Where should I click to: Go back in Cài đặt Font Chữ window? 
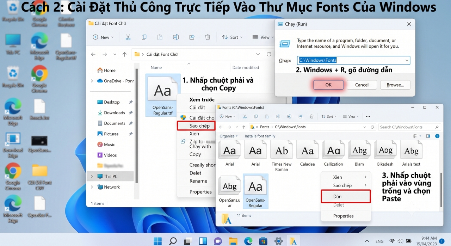tap(93, 54)
